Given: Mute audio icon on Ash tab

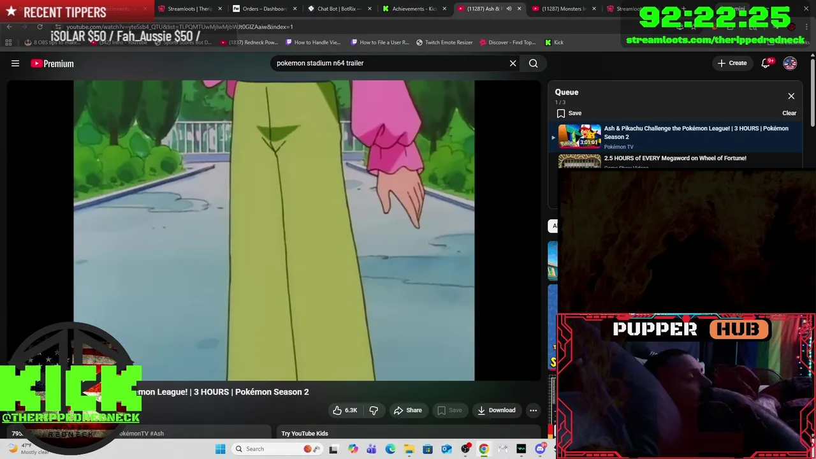Looking at the screenshot, I should pos(509,9).
